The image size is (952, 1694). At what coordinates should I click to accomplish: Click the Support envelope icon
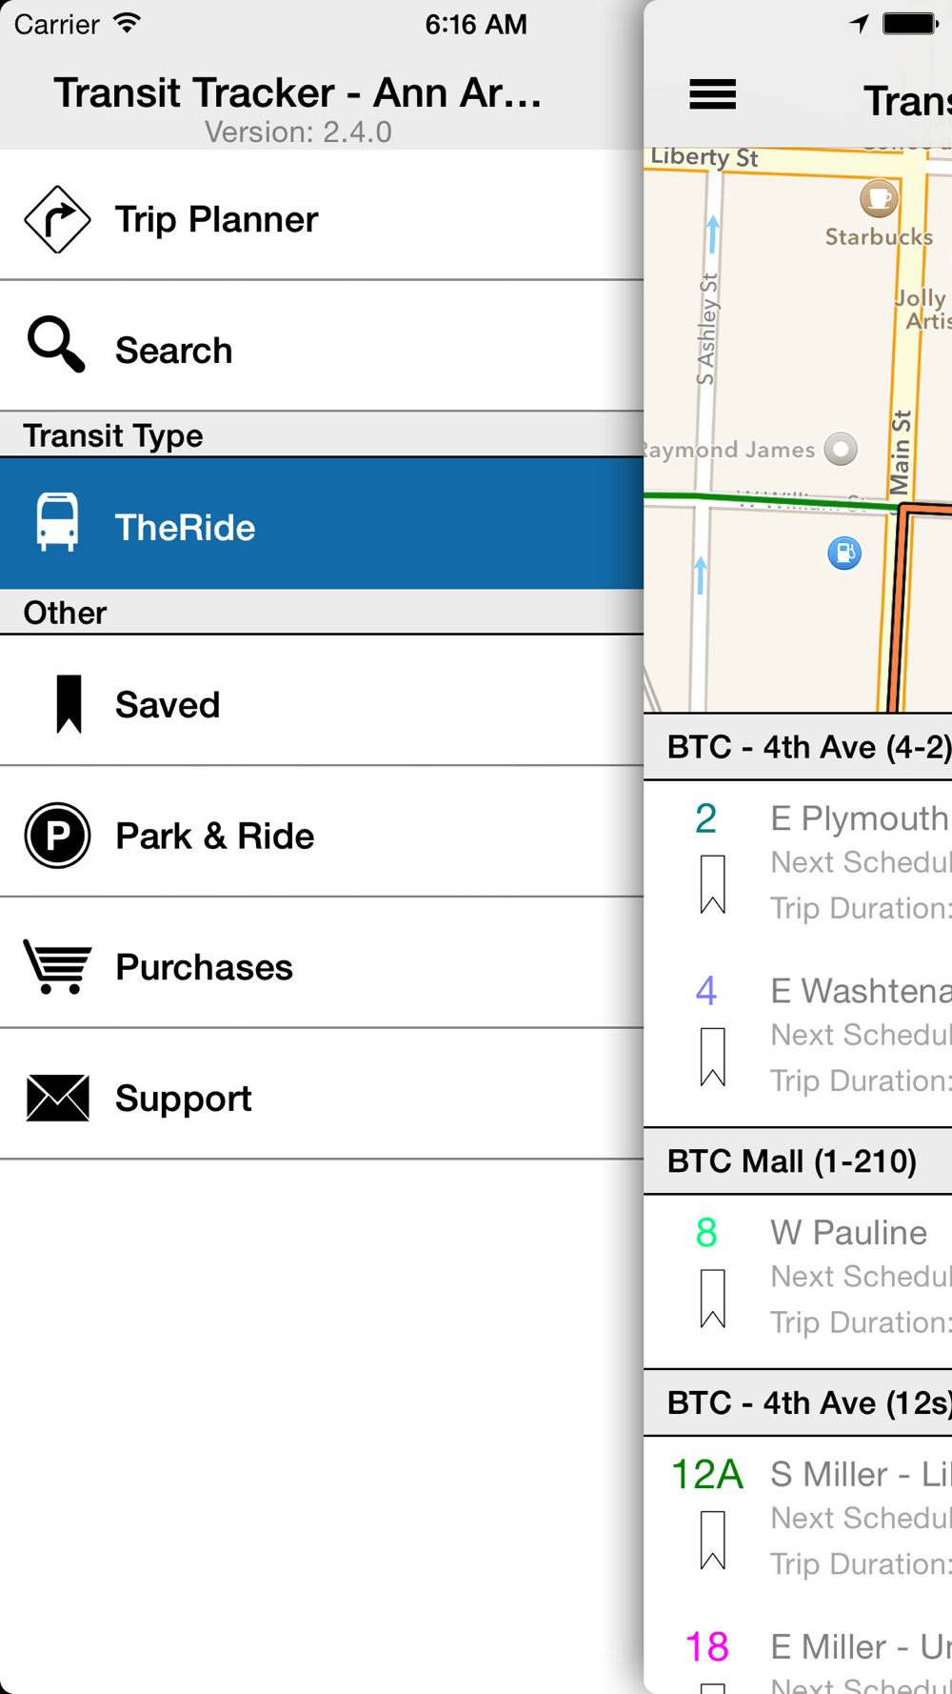57,1098
